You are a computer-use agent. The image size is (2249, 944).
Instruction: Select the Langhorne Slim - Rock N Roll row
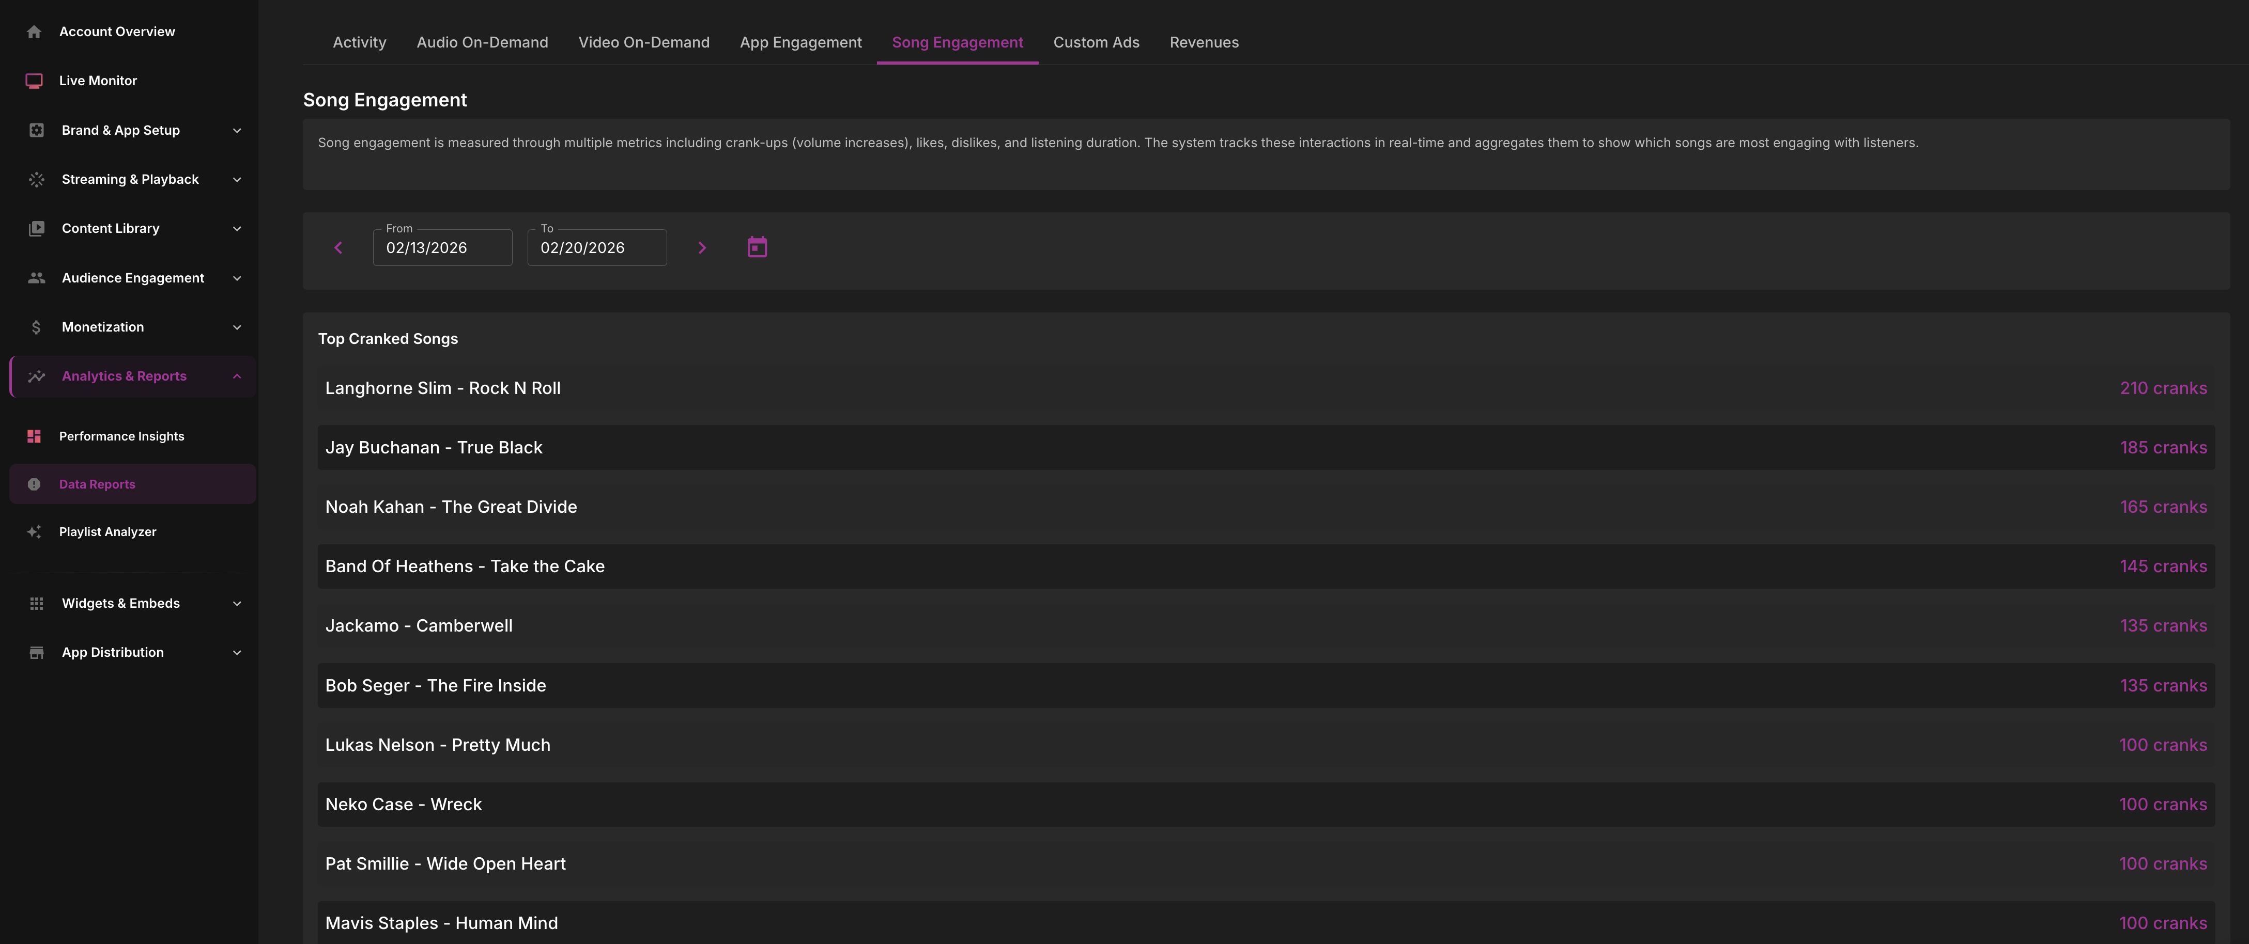point(1265,388)
